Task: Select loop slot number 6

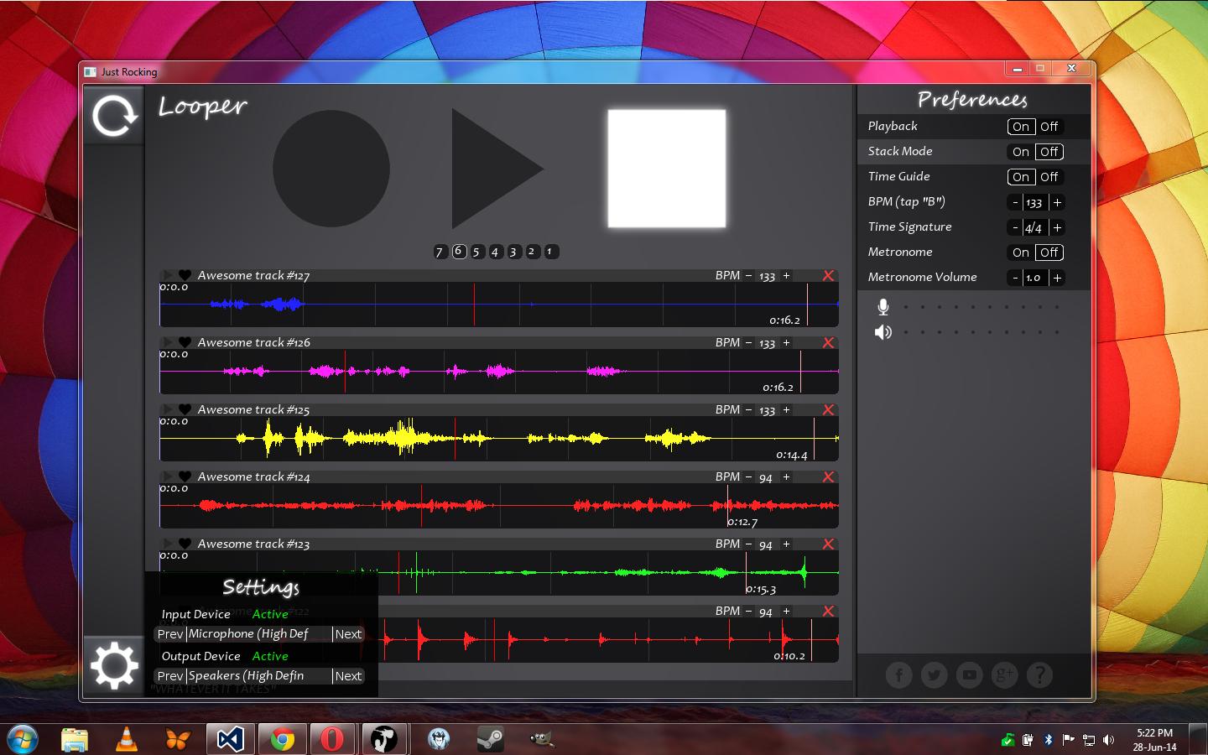Action: 459,251
